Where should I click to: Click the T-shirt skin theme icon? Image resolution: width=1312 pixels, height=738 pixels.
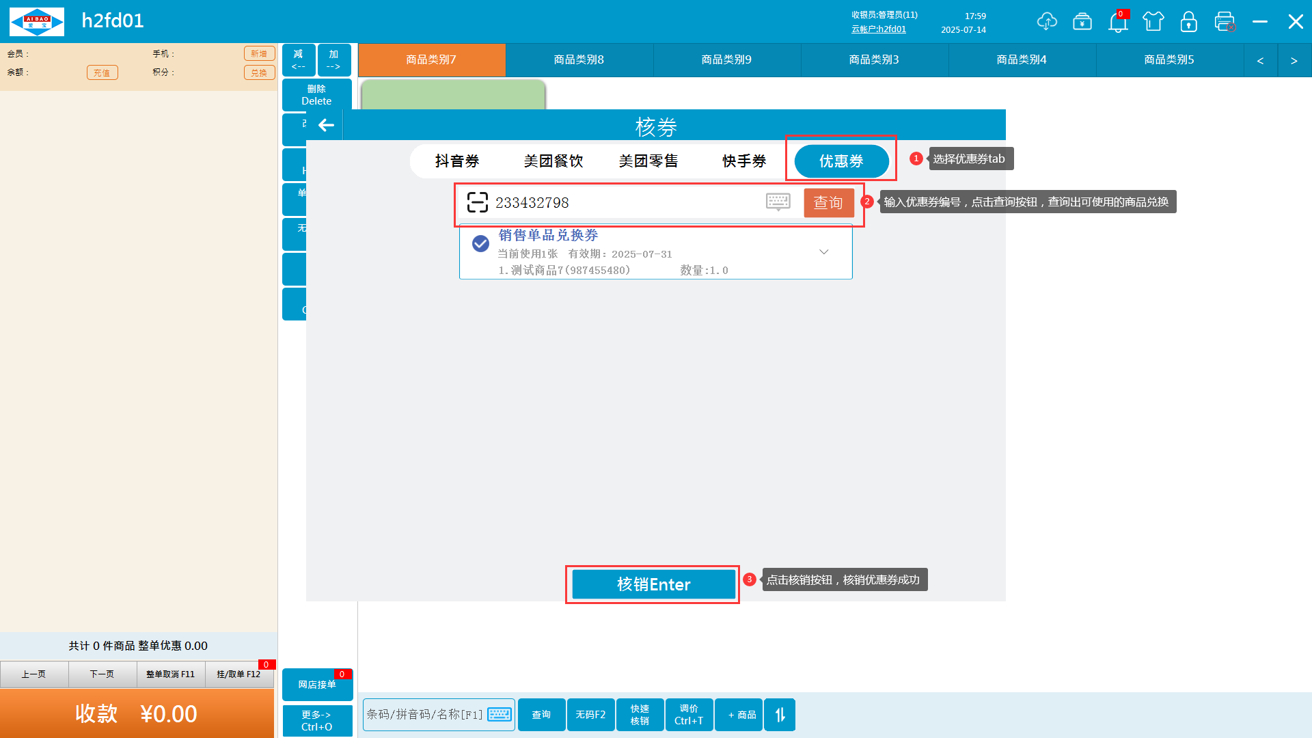(x=1153, y=22)
